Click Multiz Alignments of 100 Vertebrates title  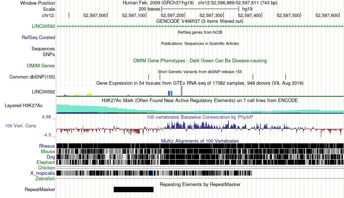click(x=200, y=141)
